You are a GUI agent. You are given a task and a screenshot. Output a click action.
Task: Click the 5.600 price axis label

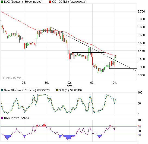tap(141, 27)
